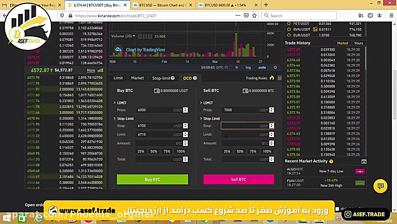Open the Trading Rules link
Viewport: 397px width, 224px height.
[256, 78]
